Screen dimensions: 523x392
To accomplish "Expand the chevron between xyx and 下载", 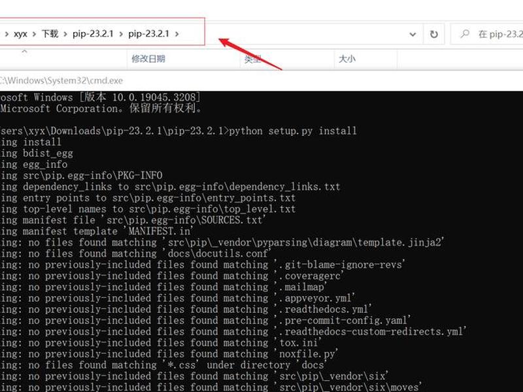I will point(34,34).
